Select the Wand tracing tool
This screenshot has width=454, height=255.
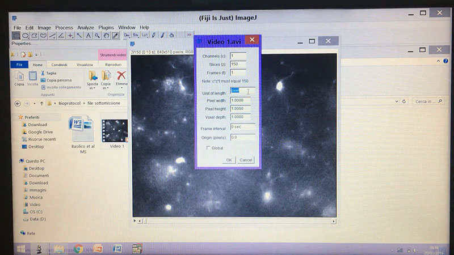click(x=79, y=36)
